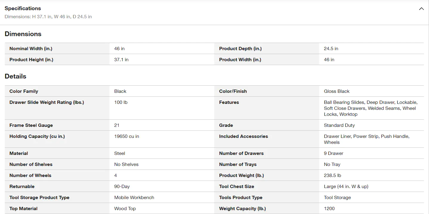Click the Product Weight value 238.5 lb
The height and width of the screenshot is (214, 429).
tap(332, 175)
